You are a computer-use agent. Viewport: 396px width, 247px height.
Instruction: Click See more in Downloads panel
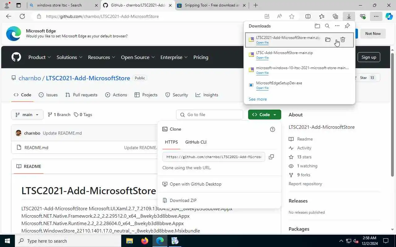pyautogui.click(x=258, y=99)
